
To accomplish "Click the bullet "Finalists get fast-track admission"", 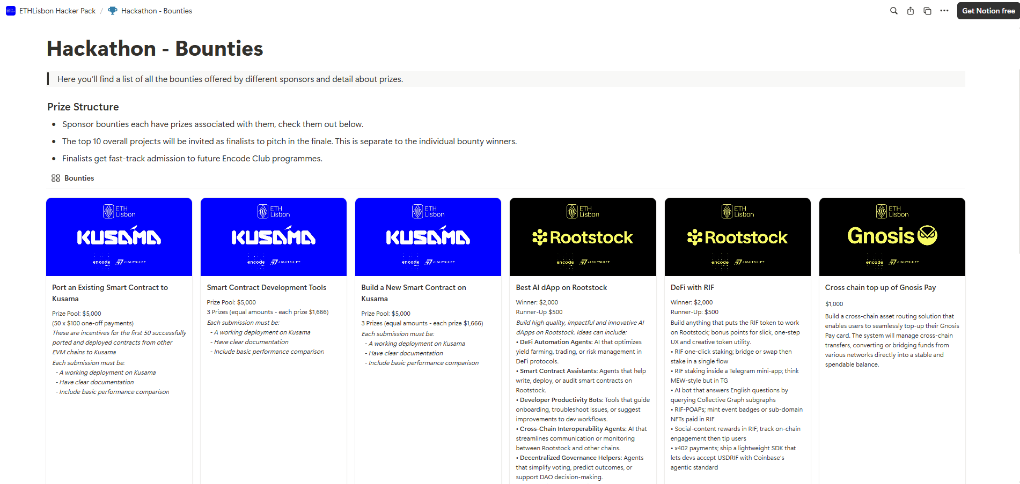I will pos(192,159).
